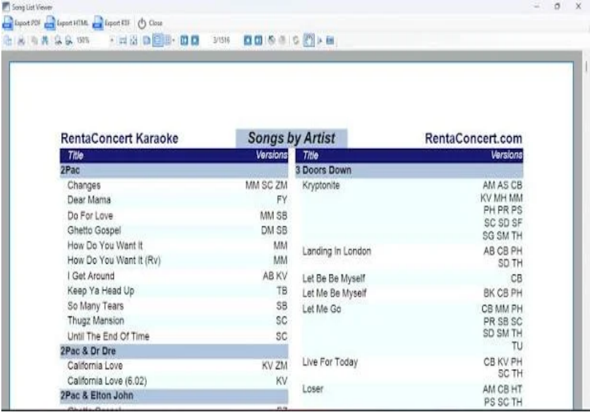Screen dimensions: 590x412
Task: Click the song California Love (6.02)
Action: pyautogui.click(x=107, y=381)
